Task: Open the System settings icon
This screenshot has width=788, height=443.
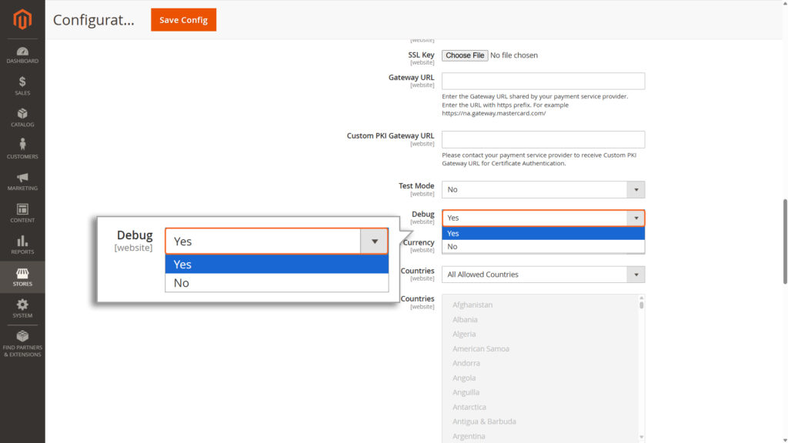Action: click(x=22, y=308)
